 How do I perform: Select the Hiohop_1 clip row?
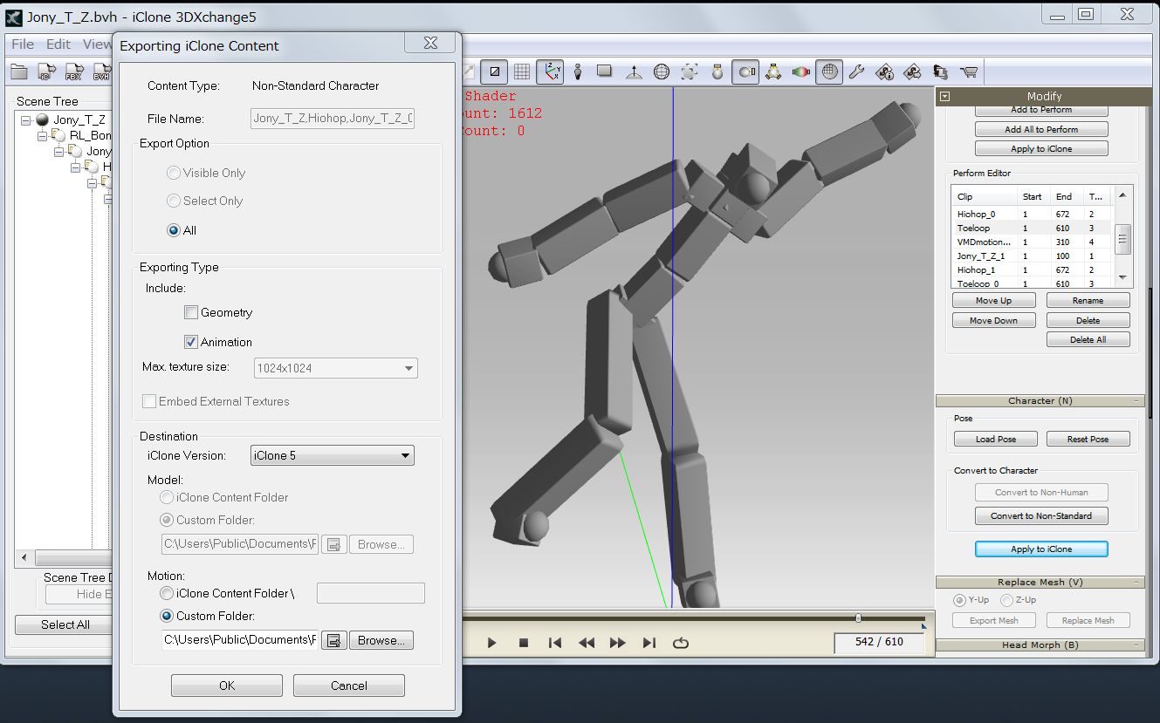pyautogui.click(x=1033, y=269)
